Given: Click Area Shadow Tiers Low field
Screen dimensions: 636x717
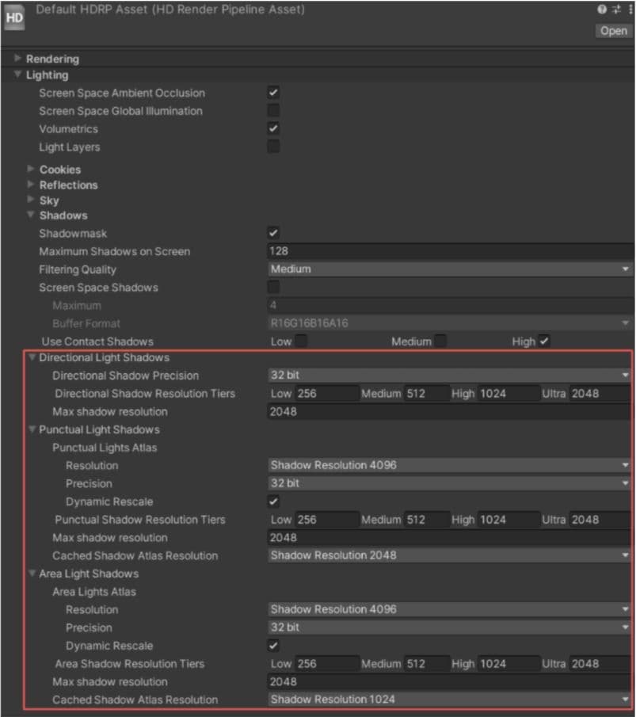Looking at the screenshot, I should point(326,663).
